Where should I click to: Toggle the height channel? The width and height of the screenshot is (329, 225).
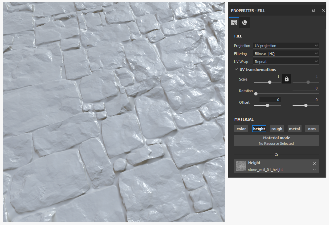[x=259, y=129]
